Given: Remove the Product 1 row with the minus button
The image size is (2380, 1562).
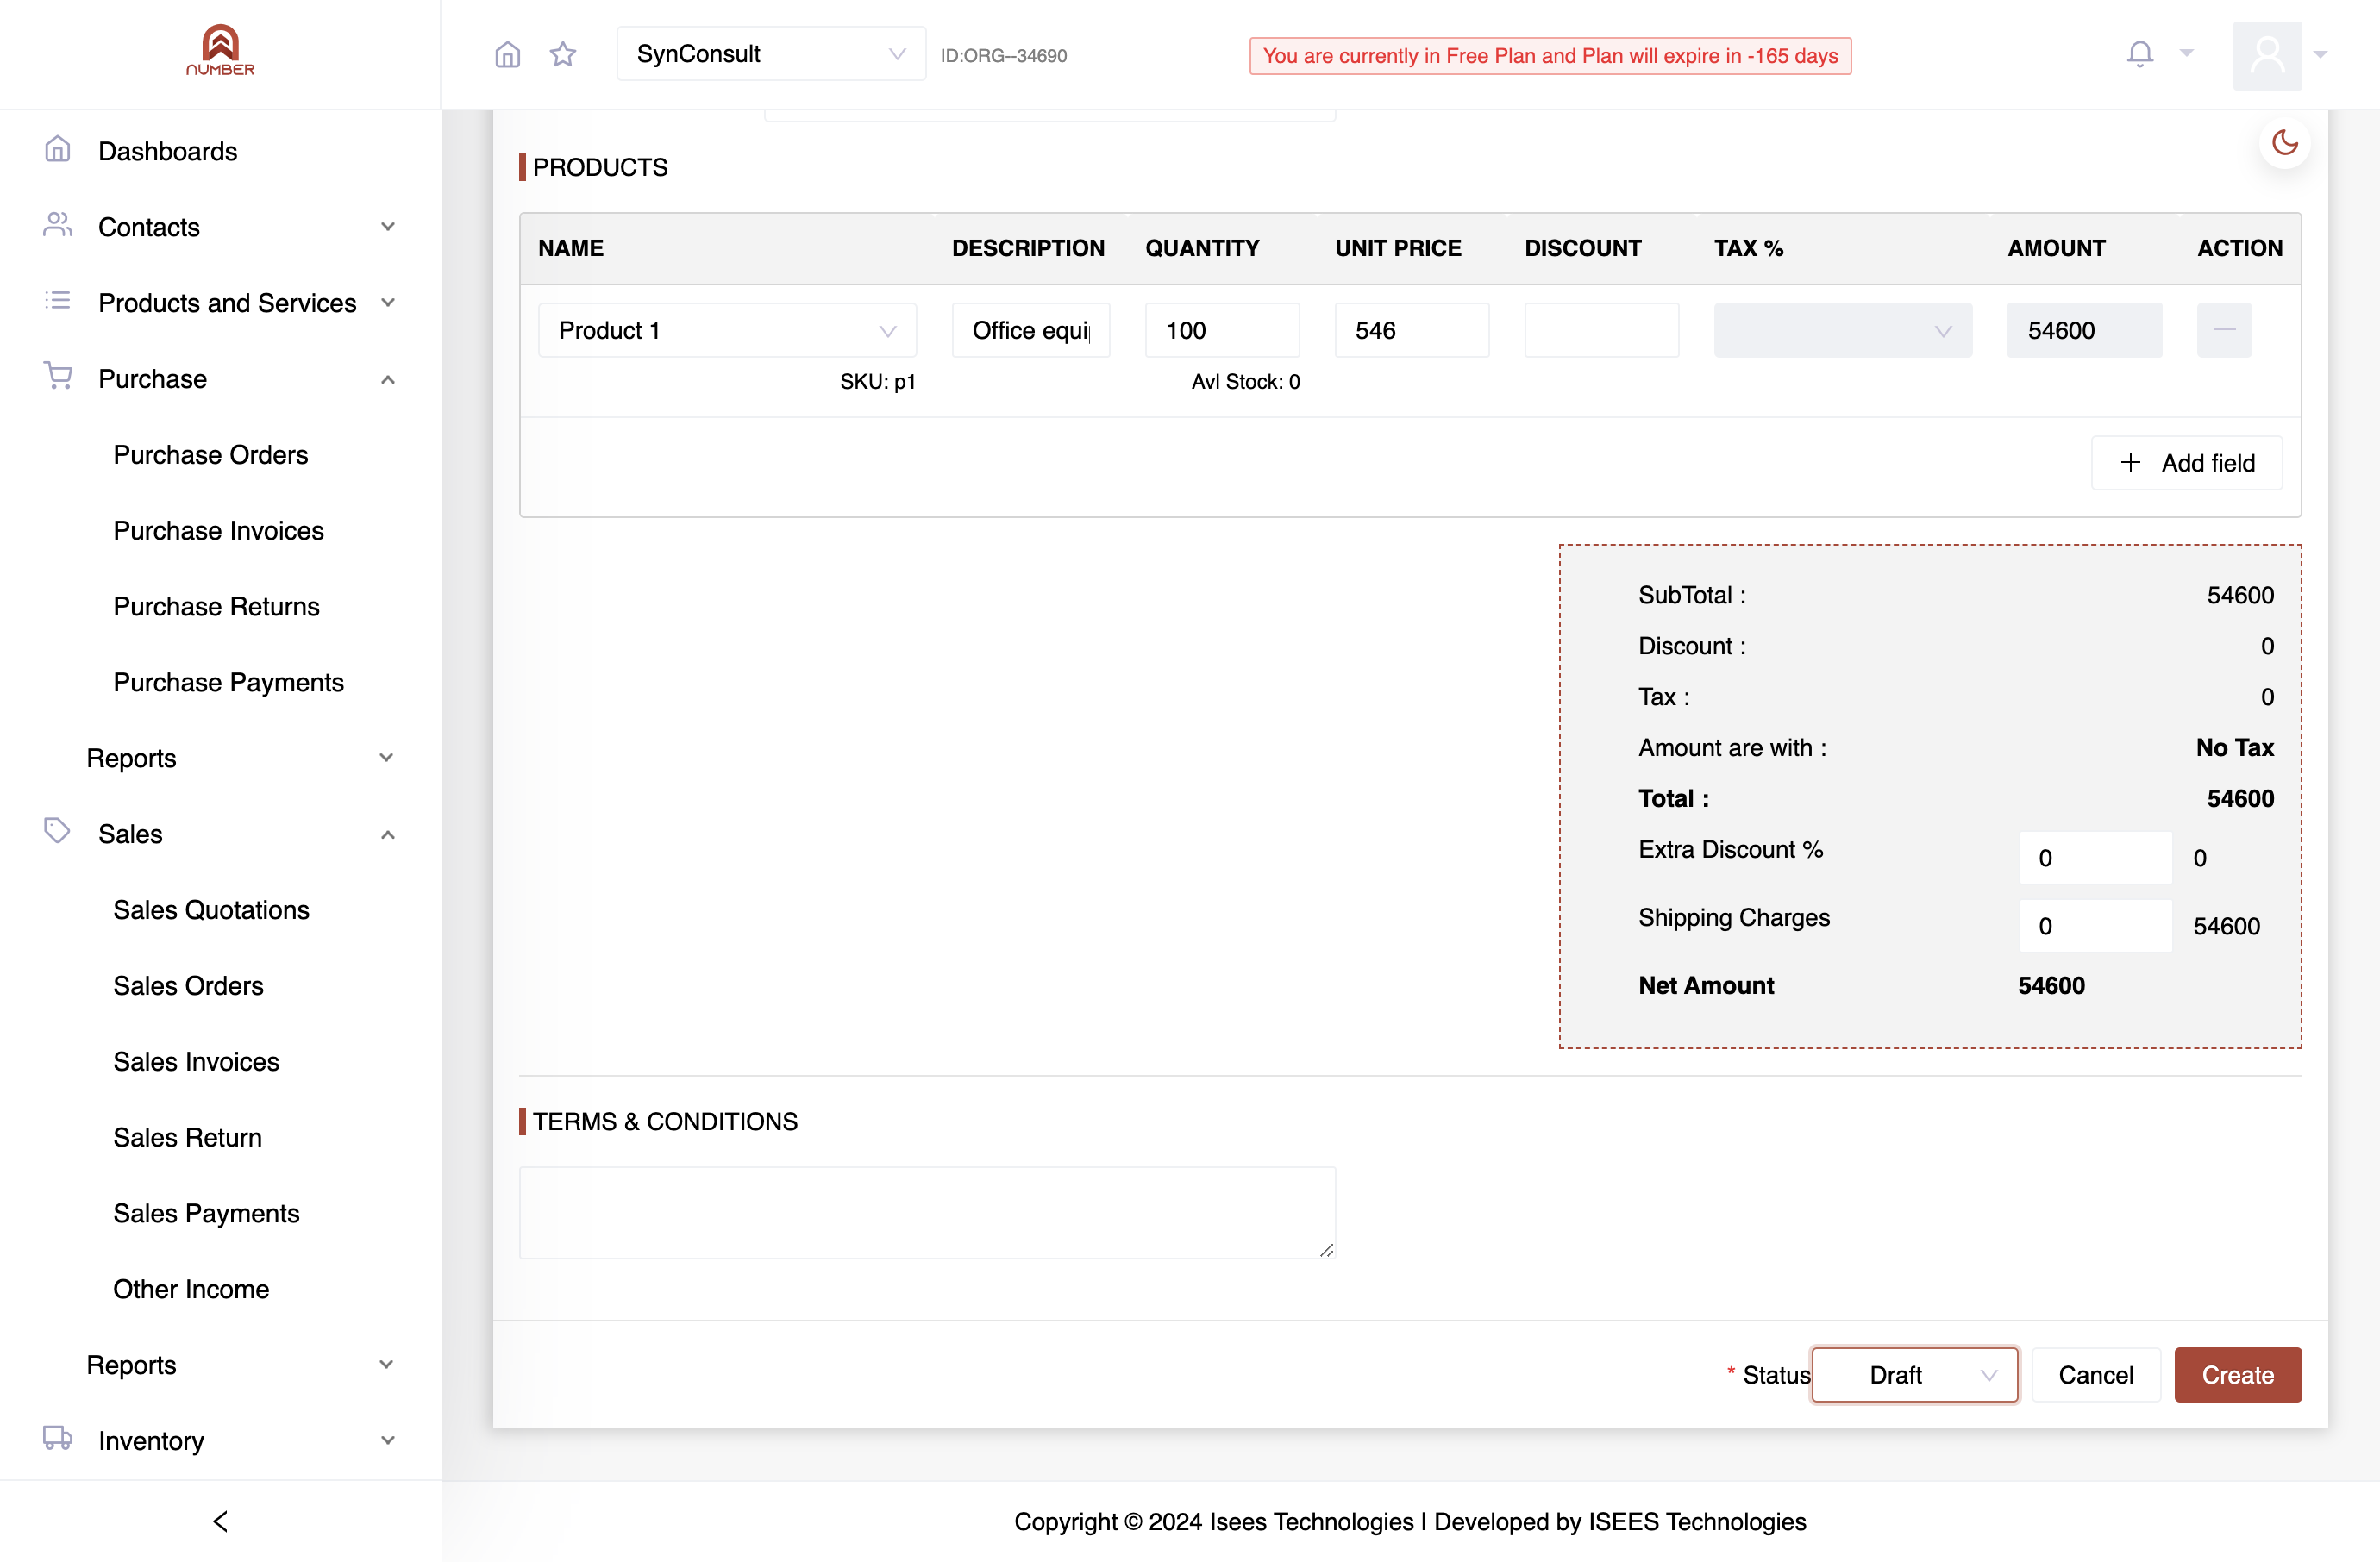Looking at the screenshot, I should click(x=2224, y=330).
